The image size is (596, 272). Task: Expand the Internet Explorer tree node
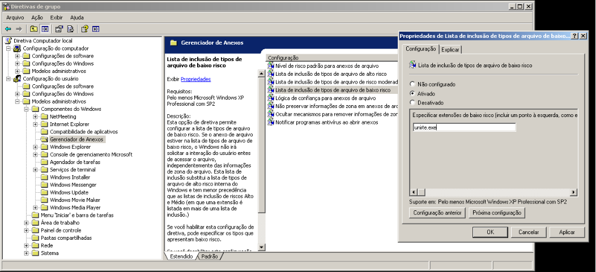(35, 124)
